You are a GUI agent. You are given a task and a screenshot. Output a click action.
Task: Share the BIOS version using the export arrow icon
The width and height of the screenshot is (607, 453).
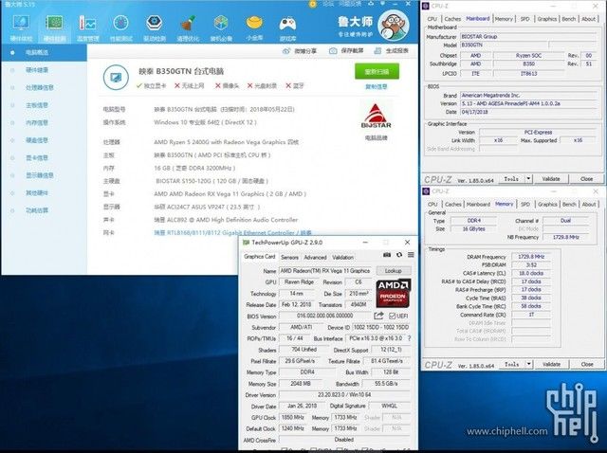[378, 316]
